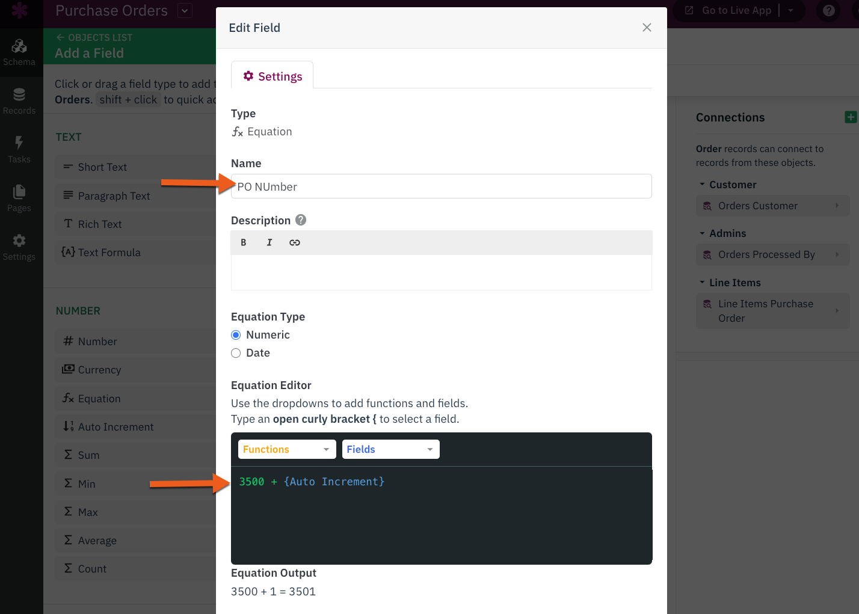Screen dimensions: 859x614
Task: Open the Pages section in sidebar
Action: point(19,198)
